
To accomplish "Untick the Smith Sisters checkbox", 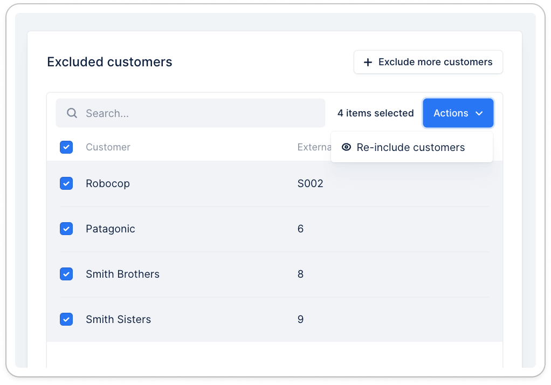I will [66, 320].
